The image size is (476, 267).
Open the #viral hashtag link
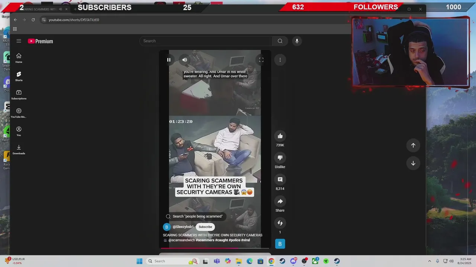pyautogui.click(x=245, y=240)
